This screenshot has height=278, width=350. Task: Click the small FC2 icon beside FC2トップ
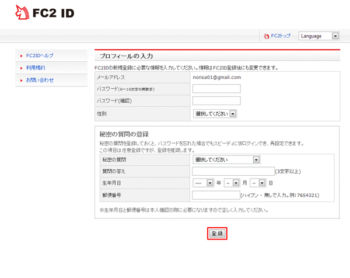click(267, 36)
